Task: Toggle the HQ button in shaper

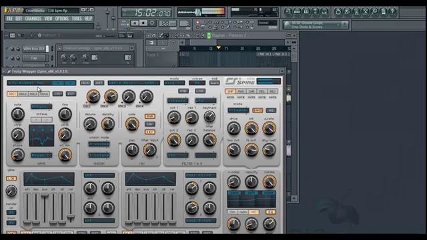Action: coord(271,110)
